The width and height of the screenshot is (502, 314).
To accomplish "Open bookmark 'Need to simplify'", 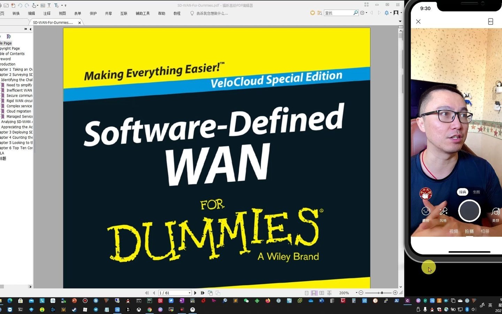I will click(19, 85).
